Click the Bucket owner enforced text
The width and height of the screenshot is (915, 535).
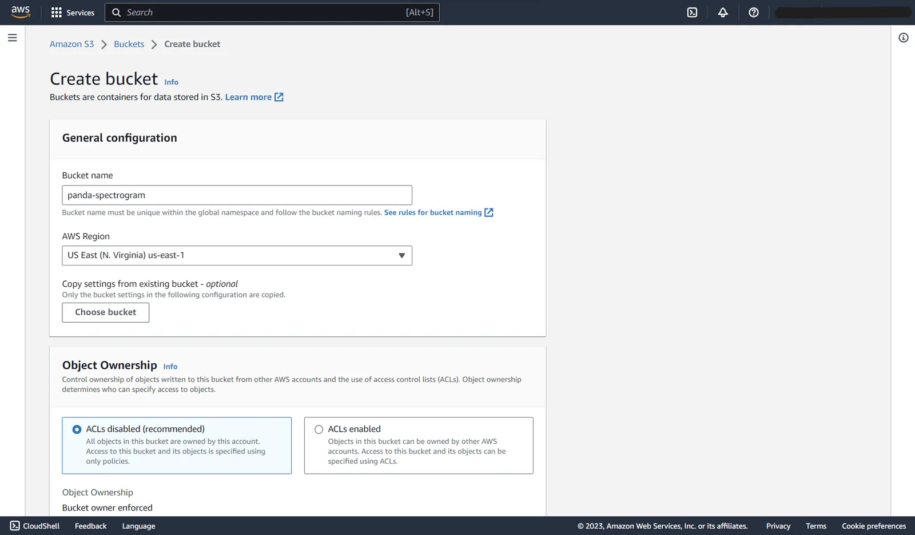point(108,508)
